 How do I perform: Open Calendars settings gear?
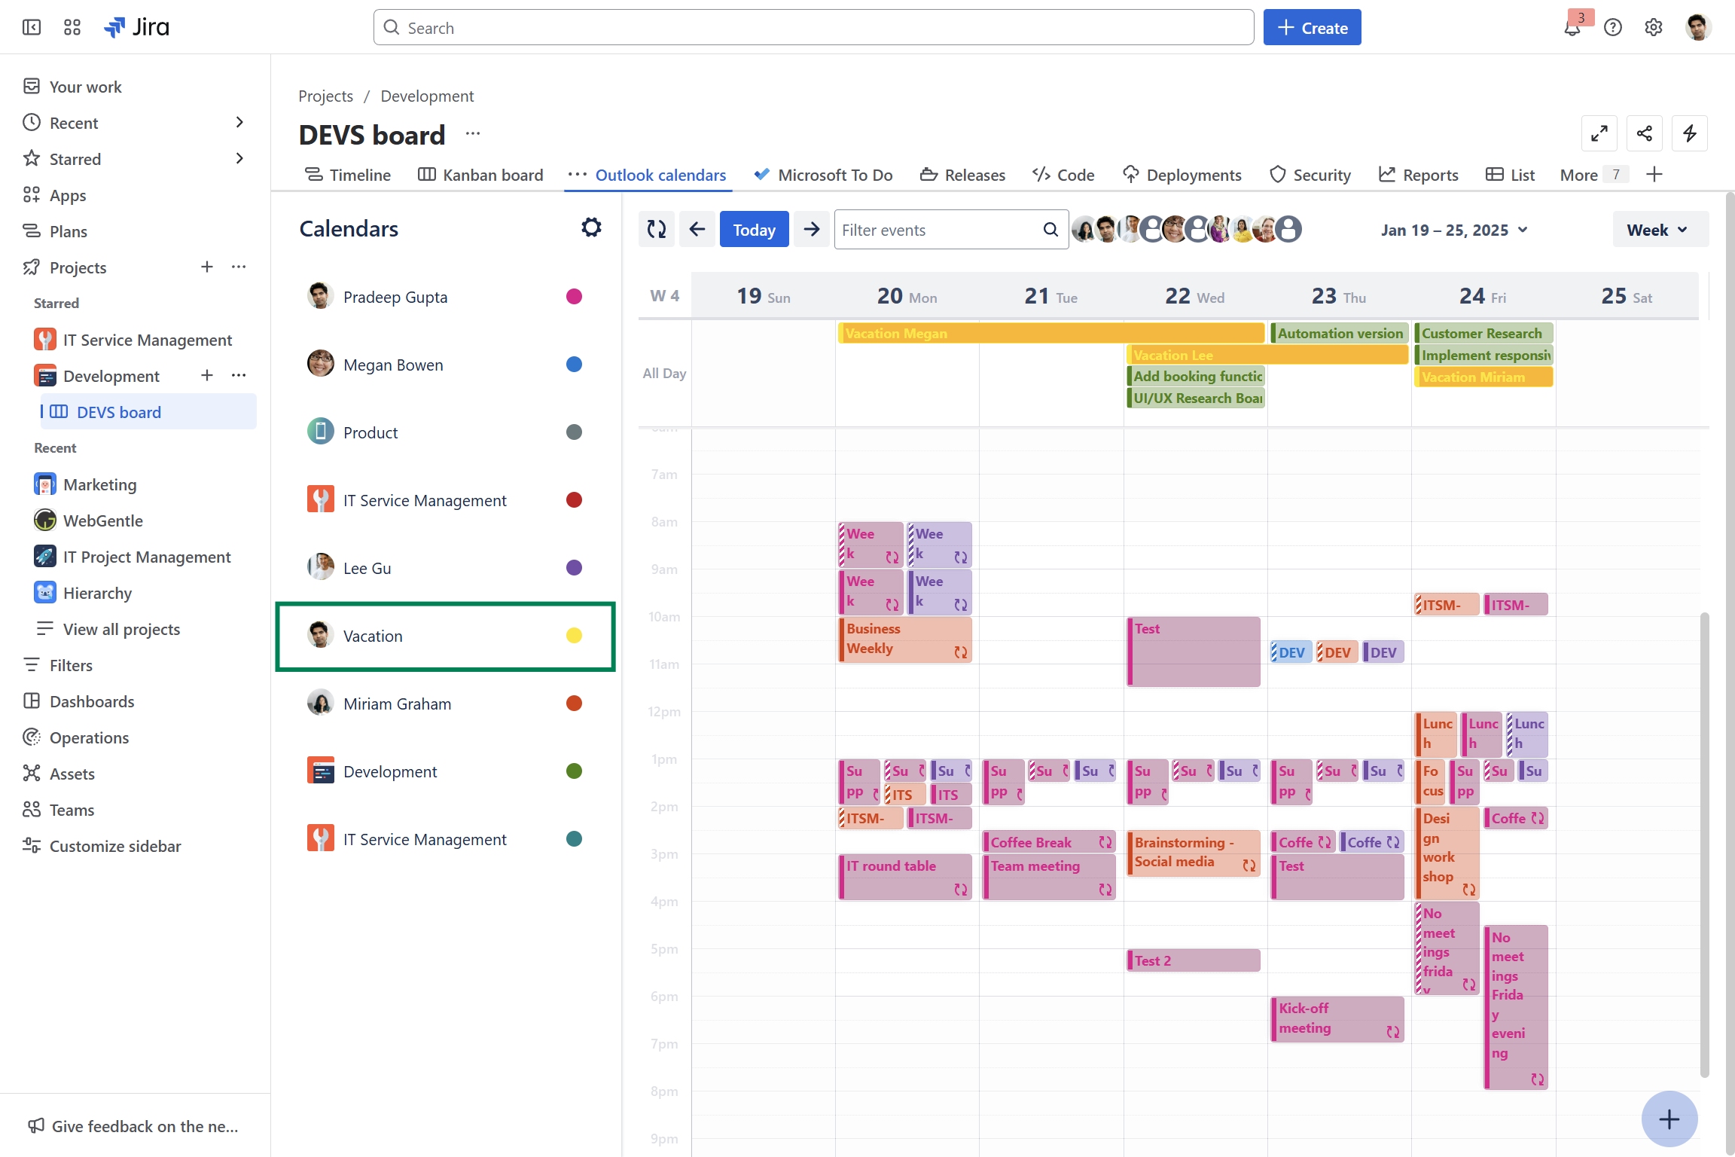[591, 227]
